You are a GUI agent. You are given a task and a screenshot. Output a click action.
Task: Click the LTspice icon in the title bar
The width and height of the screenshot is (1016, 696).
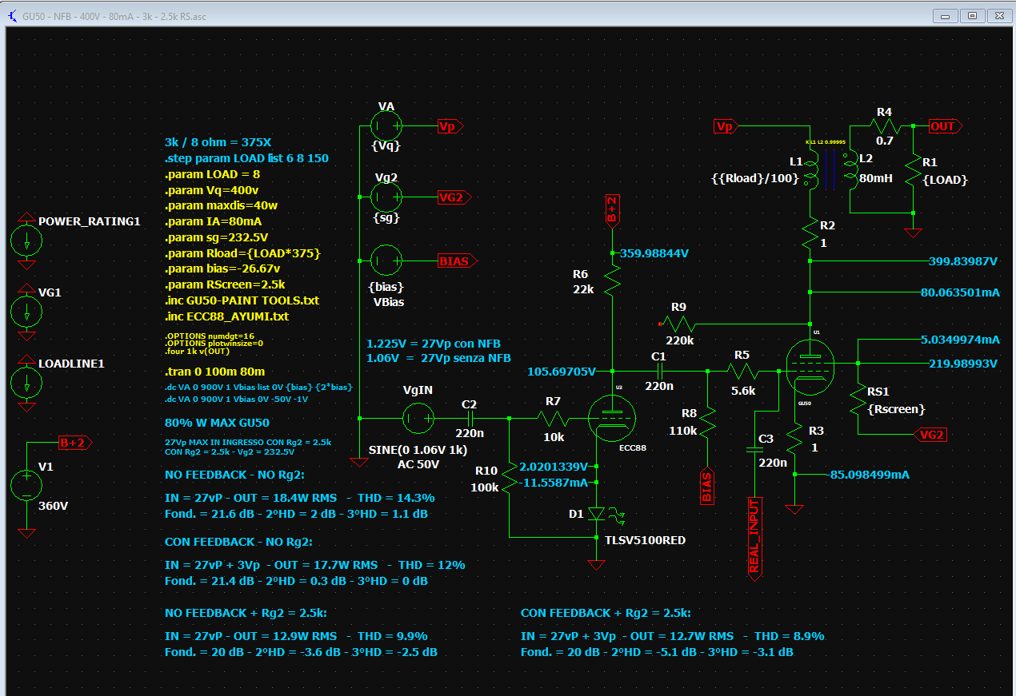coord(12,16)
